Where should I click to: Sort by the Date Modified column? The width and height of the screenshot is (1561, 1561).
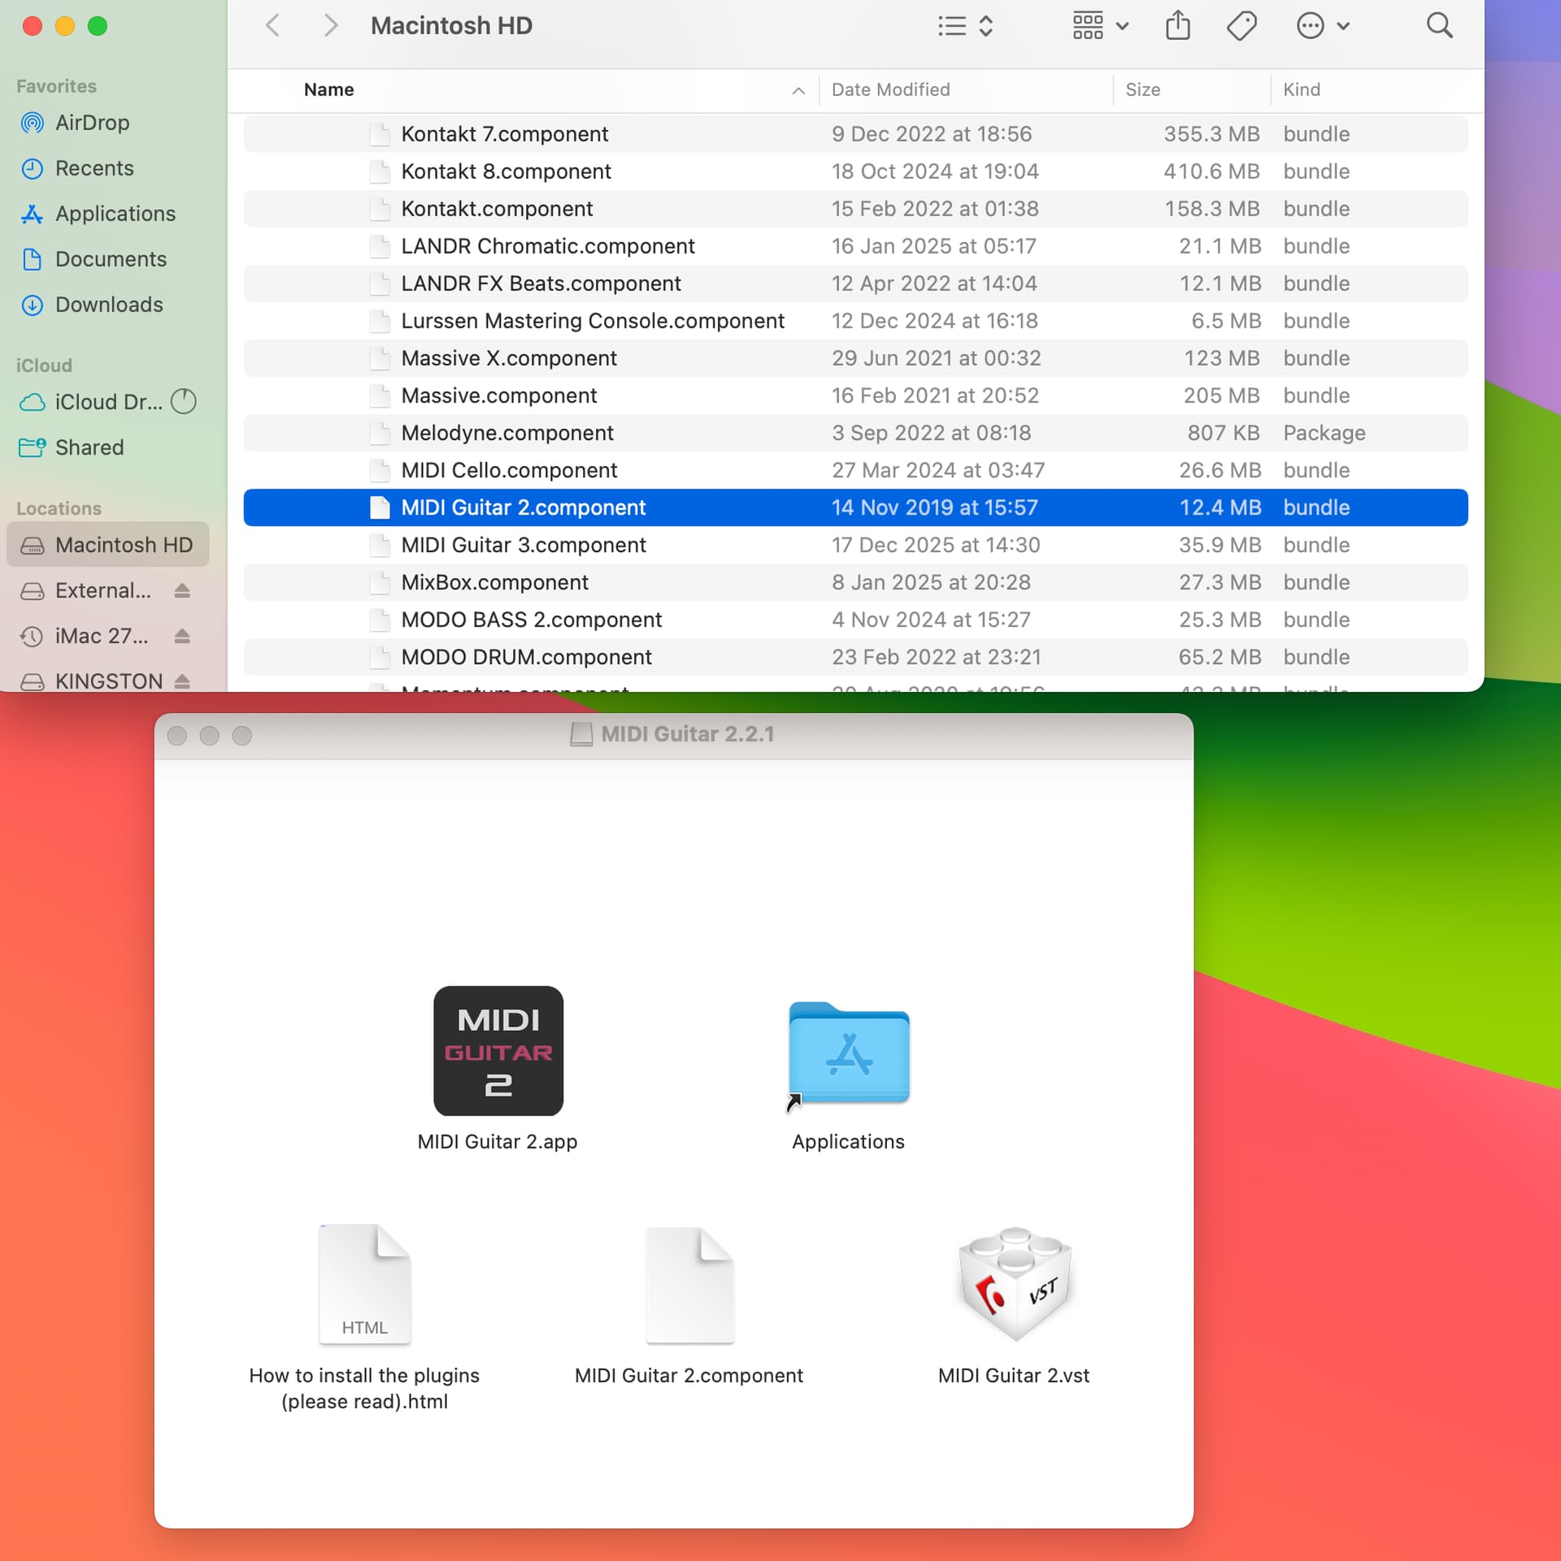point(890,89)
